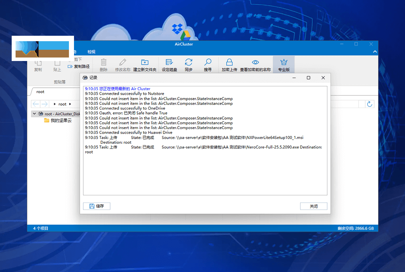Click the Delete (删除) trash icon
Screen dimensions: 405x272
pyautogui.click(x=104, y=65)
